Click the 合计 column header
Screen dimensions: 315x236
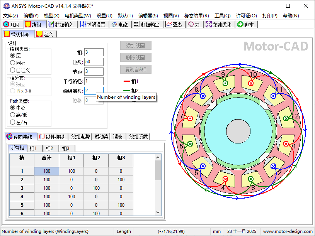[x=47, y=160]
